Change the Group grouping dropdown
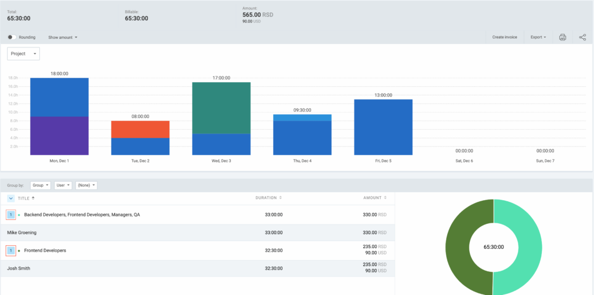 40,186
